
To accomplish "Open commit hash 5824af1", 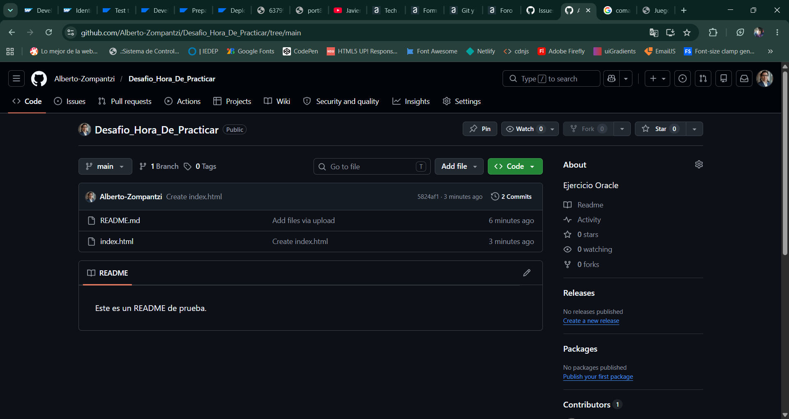I will (x=428, y=197).
